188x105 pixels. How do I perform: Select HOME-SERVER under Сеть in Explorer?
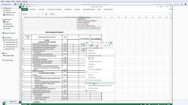(10, 56)
